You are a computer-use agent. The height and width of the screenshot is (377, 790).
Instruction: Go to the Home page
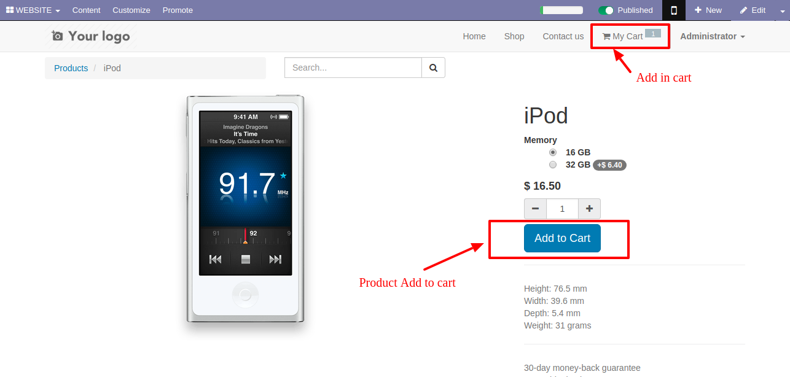coord(474,36)
